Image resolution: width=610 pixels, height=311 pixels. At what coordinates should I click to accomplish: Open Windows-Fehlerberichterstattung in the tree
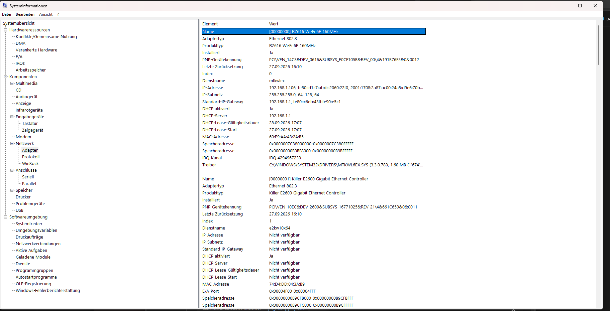tap(48, 291)
